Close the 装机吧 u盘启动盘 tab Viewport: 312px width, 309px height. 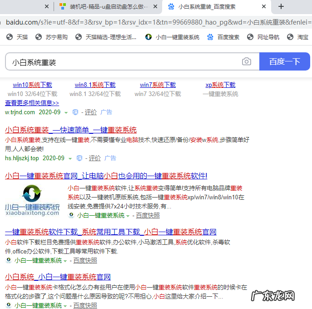(x=155, y=6)
